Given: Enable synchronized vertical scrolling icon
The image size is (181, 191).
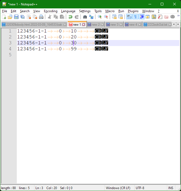Looking at the screenshot, I should 114,17.
